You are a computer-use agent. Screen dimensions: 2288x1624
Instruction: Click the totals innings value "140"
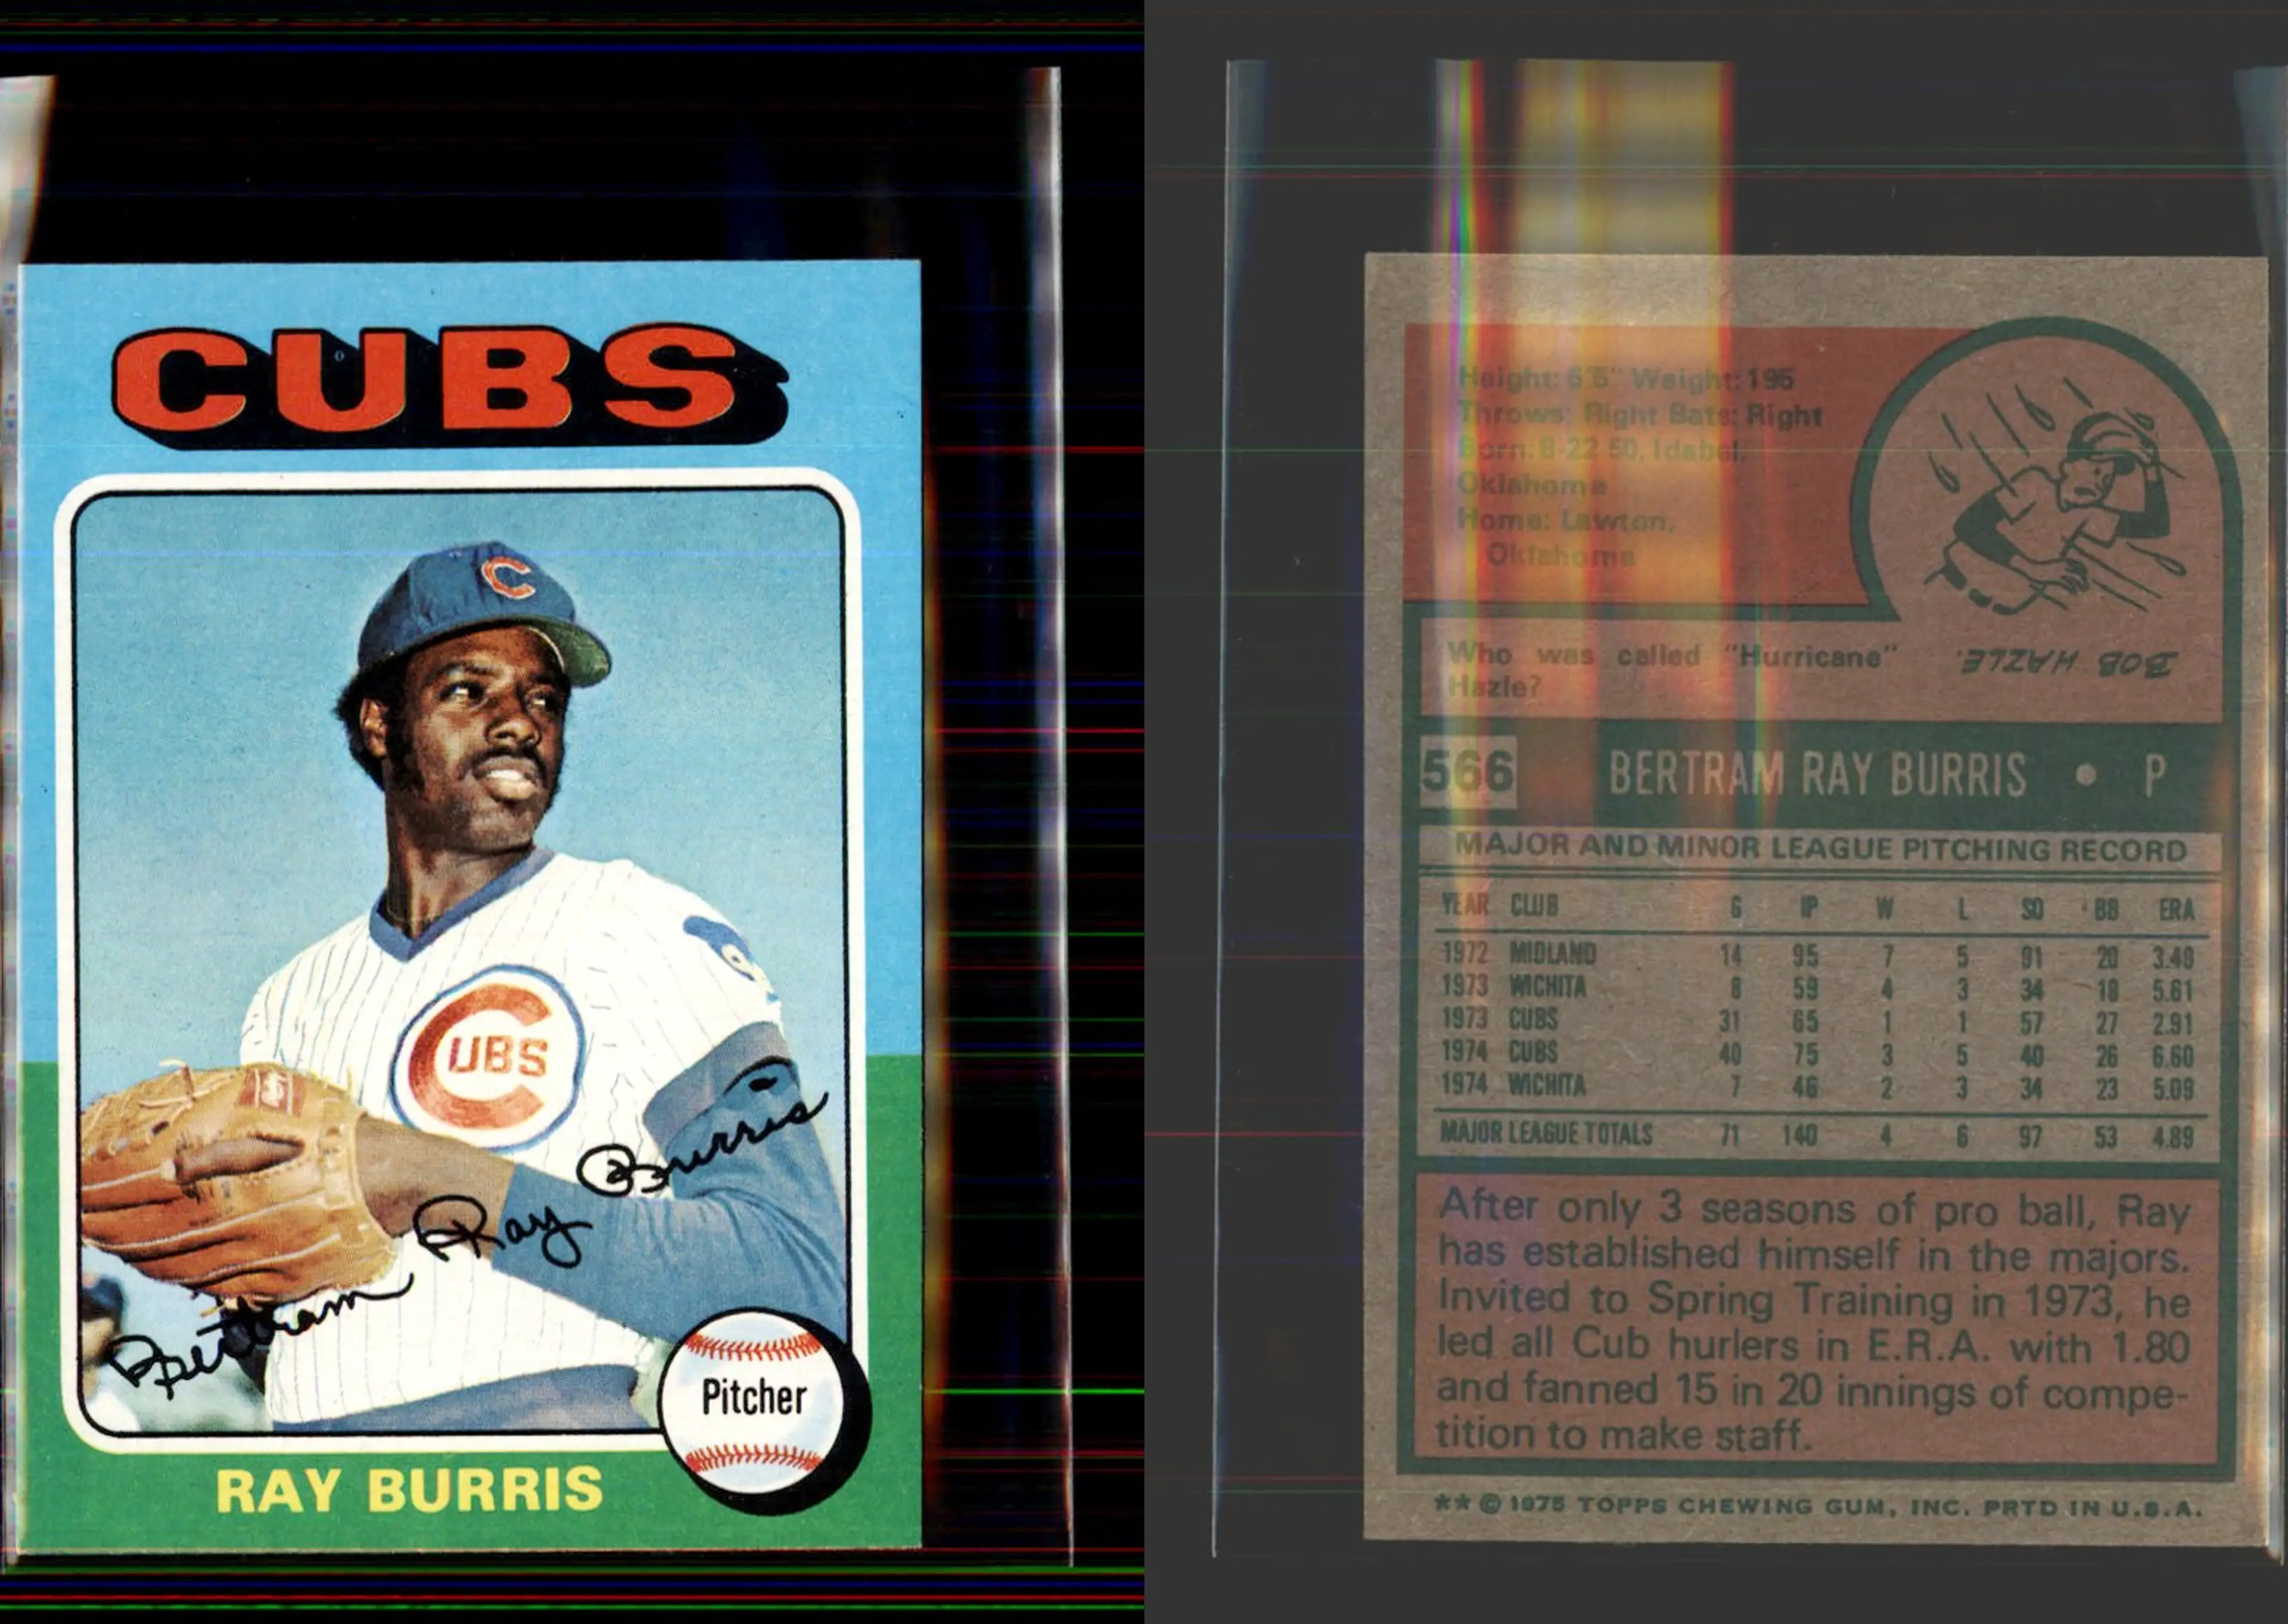coord(1800,1135)
